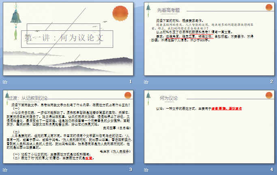Select slide 3 about 从记叙到议论
This screenshot has width=277, height=175.
[68, 127]
